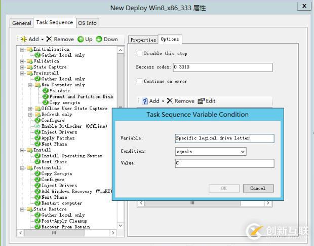Screen dimensions: 314x246
Task: Click the Refresh only folder icon
Action: point(37,115)
